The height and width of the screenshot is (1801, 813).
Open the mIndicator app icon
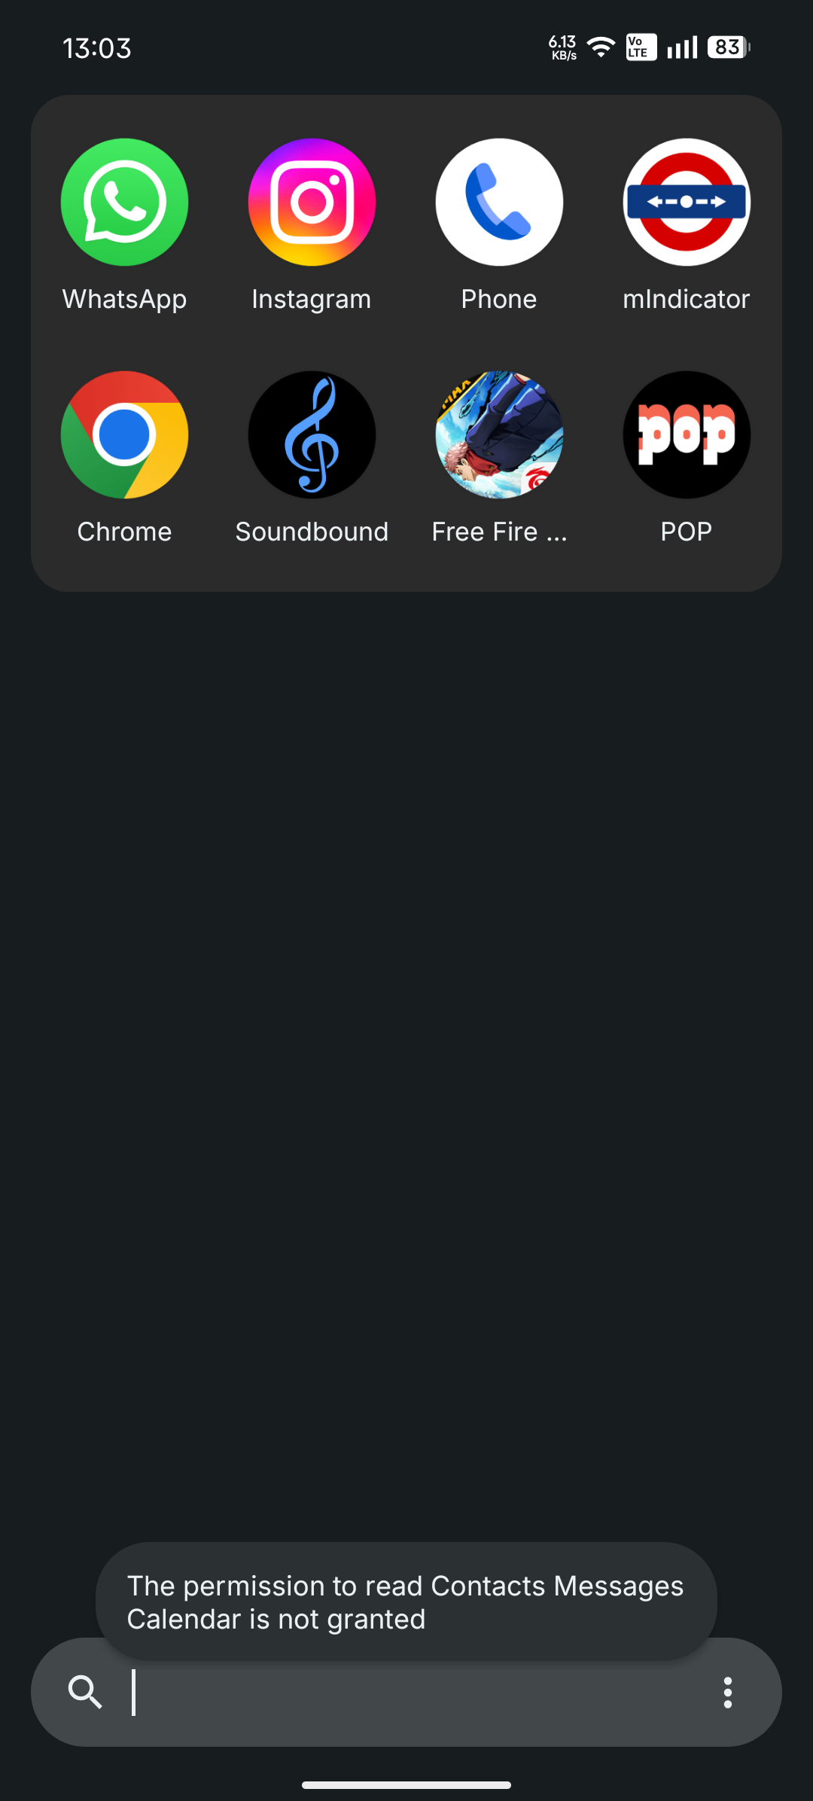click(687, 202)
